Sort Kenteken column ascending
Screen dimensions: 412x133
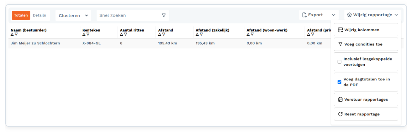(84, 34)
